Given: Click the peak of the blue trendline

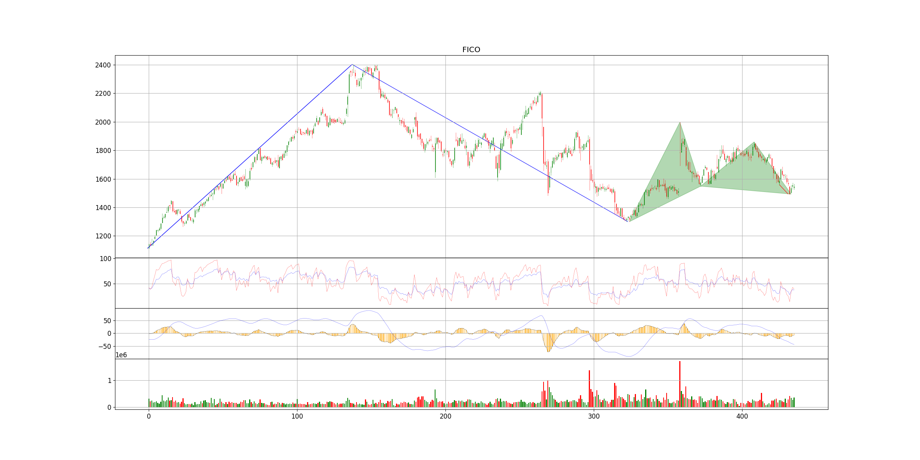Looking at the screenshot, I should coord(352,64).
